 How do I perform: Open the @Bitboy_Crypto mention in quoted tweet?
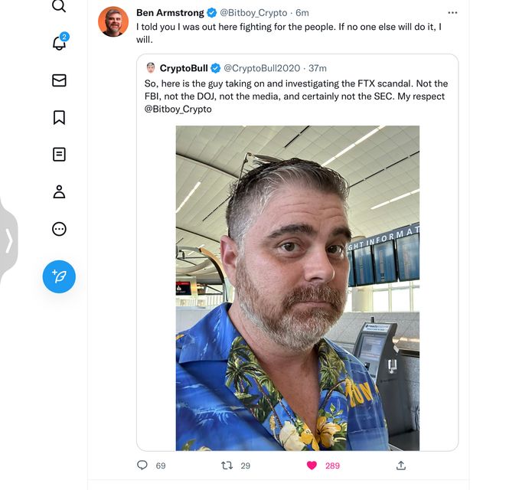pos(178,109)
